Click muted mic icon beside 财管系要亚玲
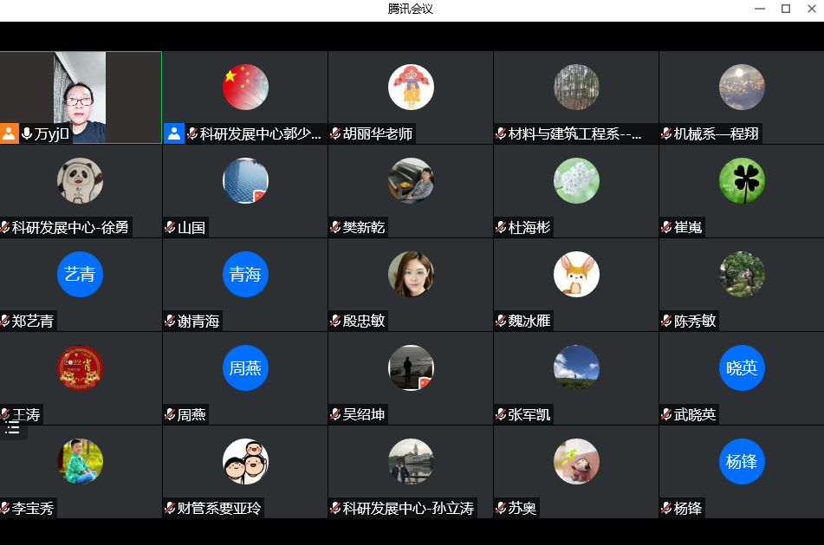Image resolution: width=824 pixels, height=546 pixels. click(x=170, y=508)
